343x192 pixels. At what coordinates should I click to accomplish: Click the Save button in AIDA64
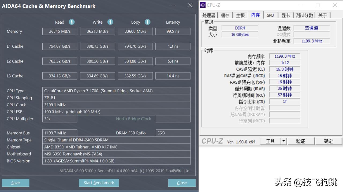pyautogui.click(x=15, y=183)
